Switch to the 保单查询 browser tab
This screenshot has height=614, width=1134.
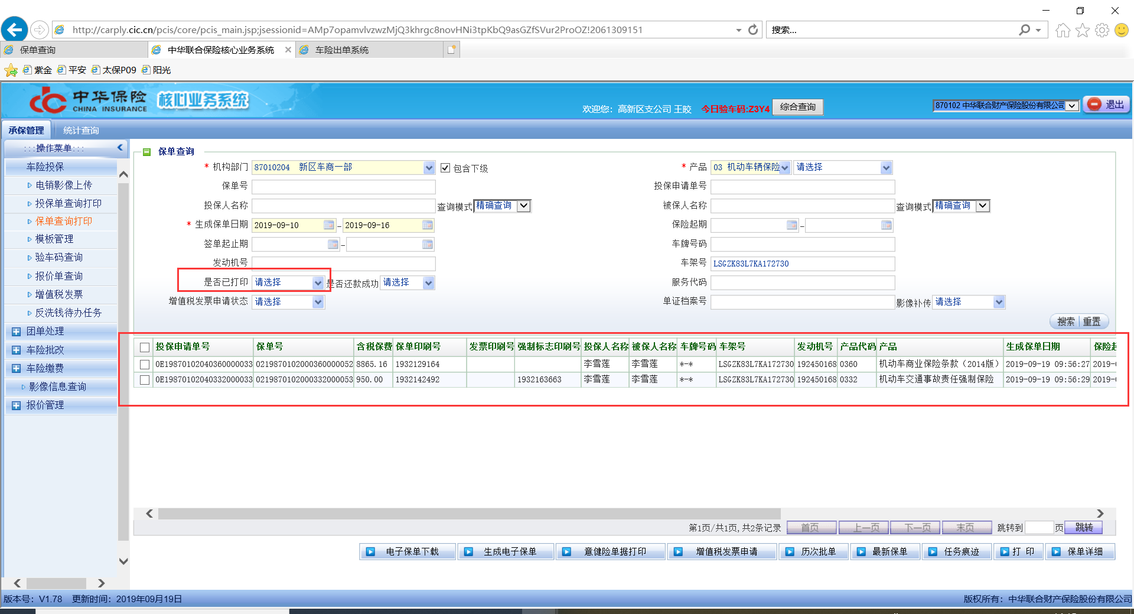point(74,50)
